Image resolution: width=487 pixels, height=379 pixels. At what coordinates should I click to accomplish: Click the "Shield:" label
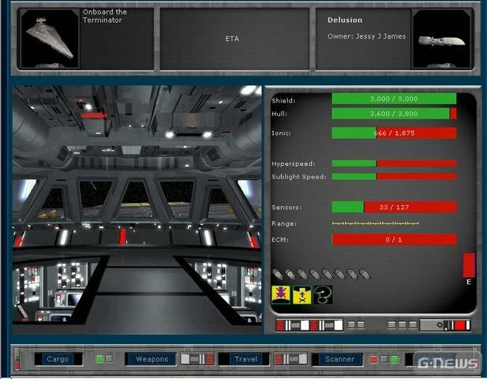tap(283, 100)
